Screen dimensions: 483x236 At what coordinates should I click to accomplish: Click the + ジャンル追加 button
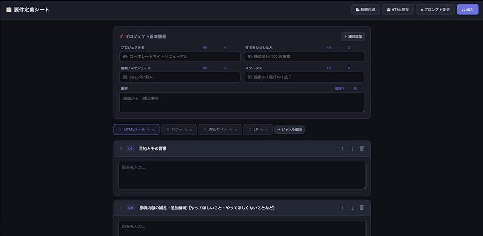click(x=290, y=130)
